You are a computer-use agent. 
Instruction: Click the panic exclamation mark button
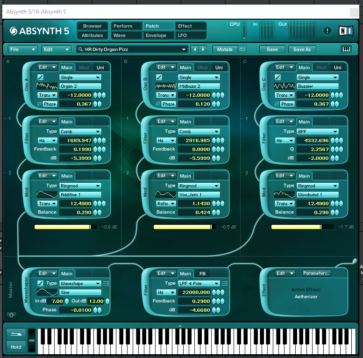[x=327, y=31]
